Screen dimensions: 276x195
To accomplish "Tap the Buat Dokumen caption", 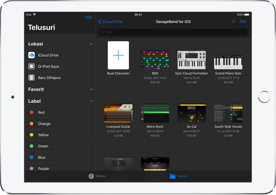I will [118, 73].
